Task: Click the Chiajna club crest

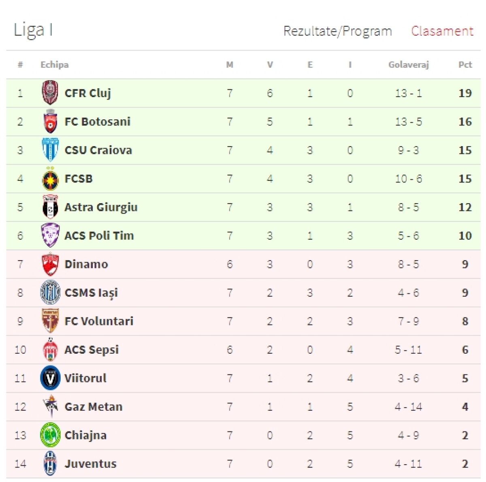Action: click(x=50, y=435)
